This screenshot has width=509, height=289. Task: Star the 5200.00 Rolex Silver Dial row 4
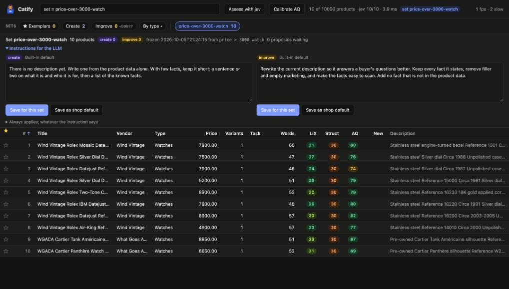click(x=6, y=181)
